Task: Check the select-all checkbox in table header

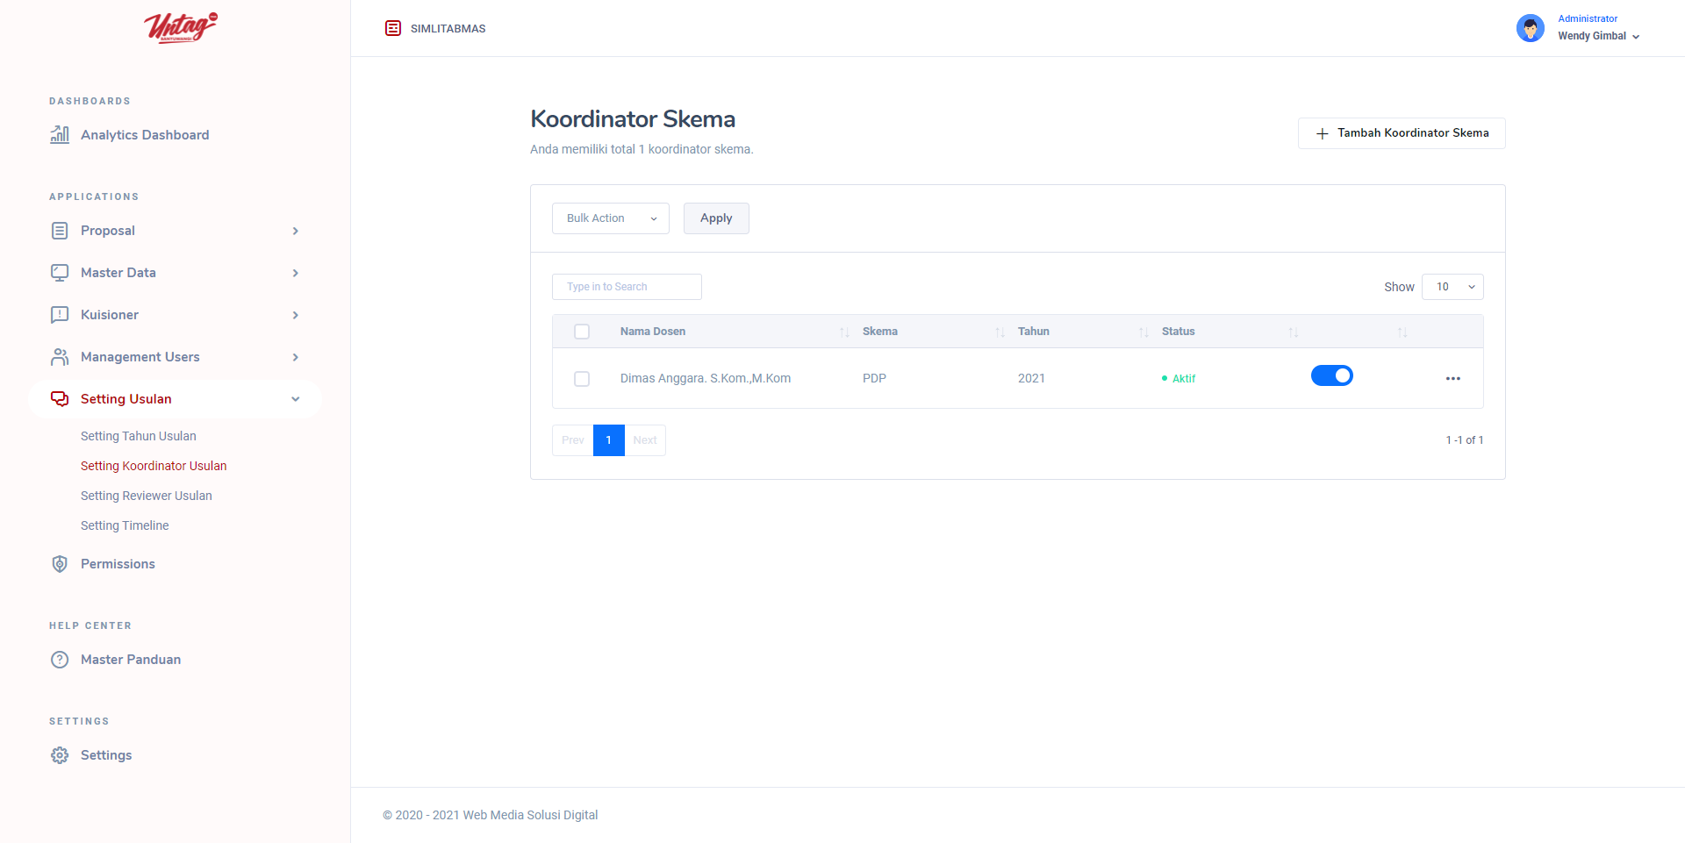Action: (x=582, y=332)
